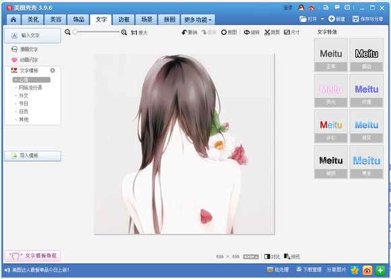The height and width of the screenshot is (279, 391).
Task: Click the girl image on the canvas
Action: pos(184,144)
